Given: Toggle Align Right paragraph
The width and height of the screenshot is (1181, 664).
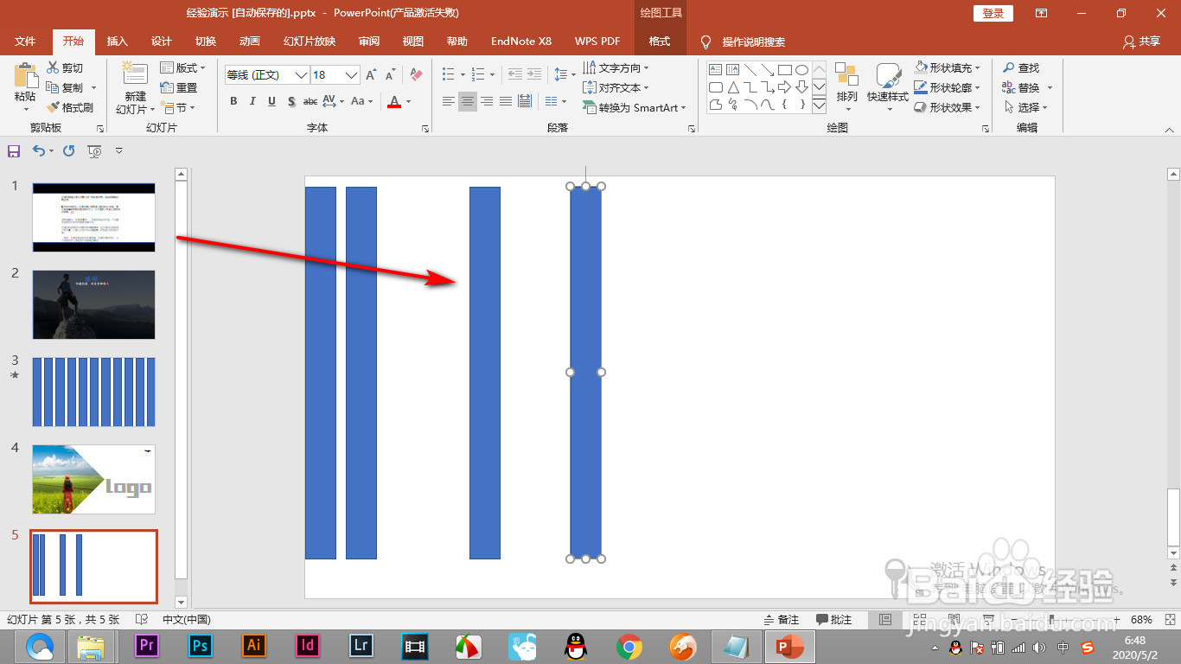Looking at the screenshot, I should point(487,101).
